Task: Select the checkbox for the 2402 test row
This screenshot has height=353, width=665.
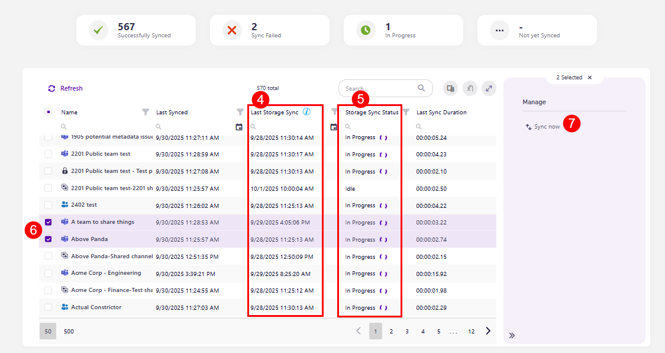Action: pyautogui.click(x=49, y=205)
